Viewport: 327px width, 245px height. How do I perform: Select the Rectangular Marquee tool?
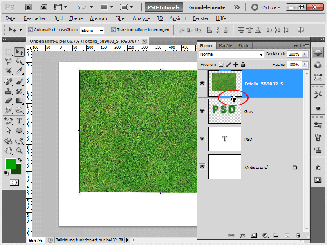tap(8, 52)
